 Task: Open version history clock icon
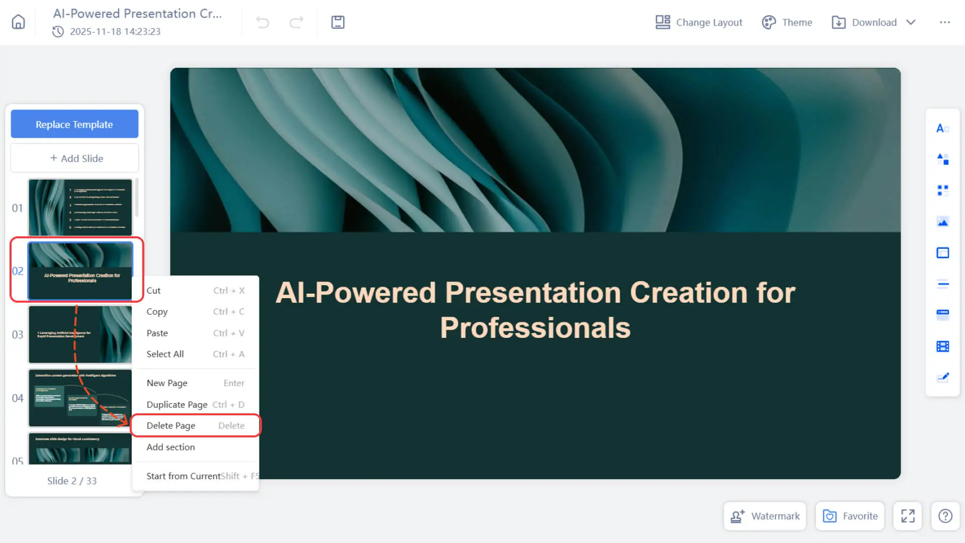click(58, 32)
